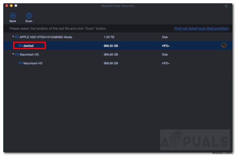
Task: Click HFS+ type of disk0s2
Action: pos(166,46)
